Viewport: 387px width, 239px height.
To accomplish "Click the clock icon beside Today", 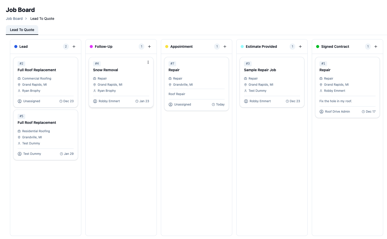I will click(213, 104).
